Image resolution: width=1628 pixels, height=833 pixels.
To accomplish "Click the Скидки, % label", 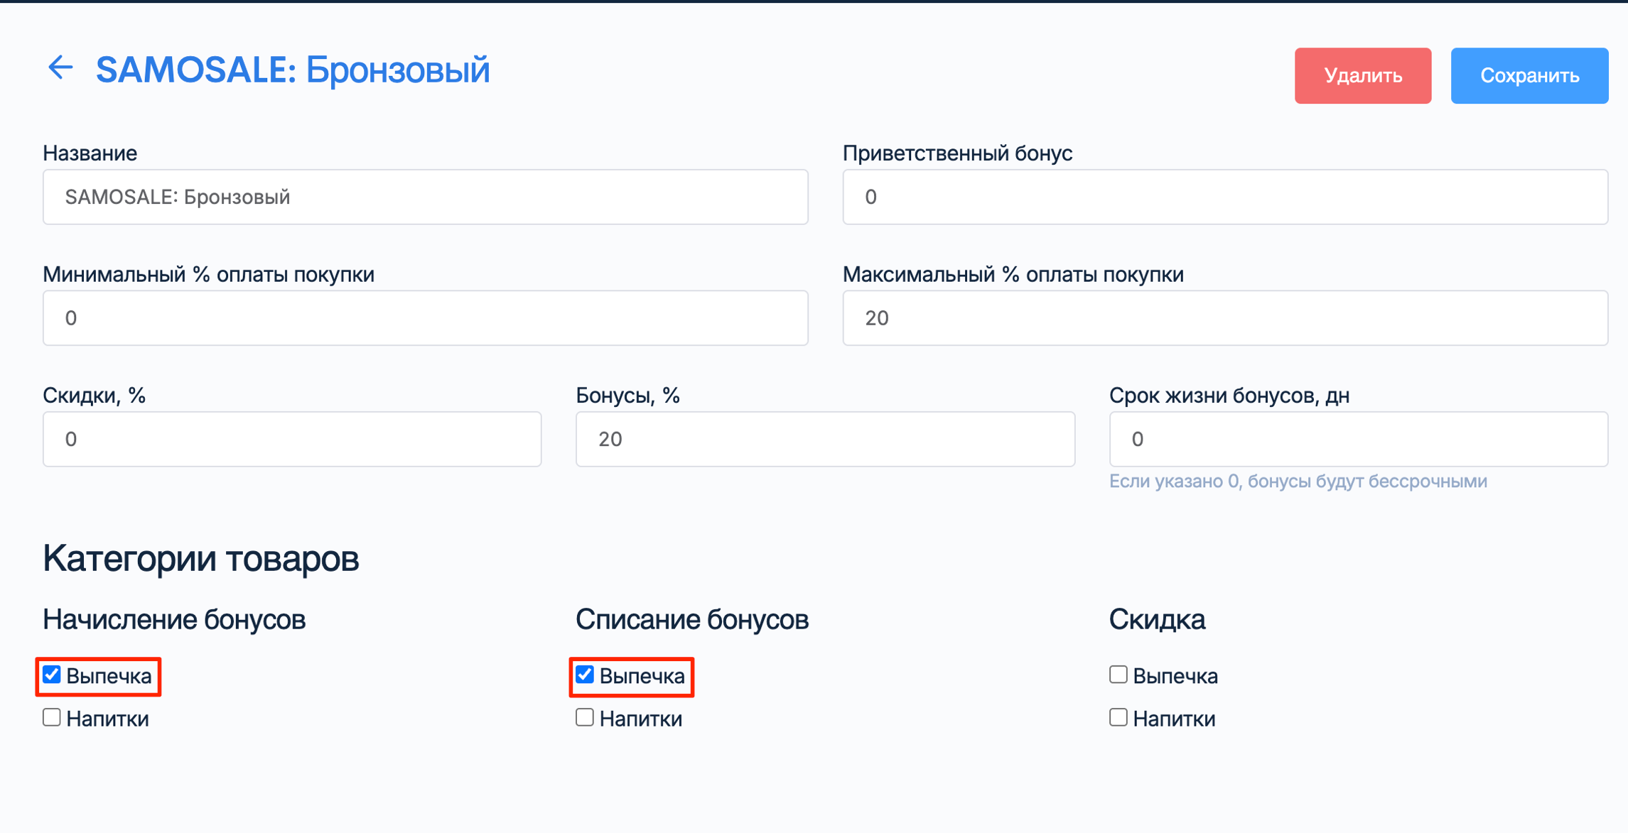I will click(x=95, y=395).
